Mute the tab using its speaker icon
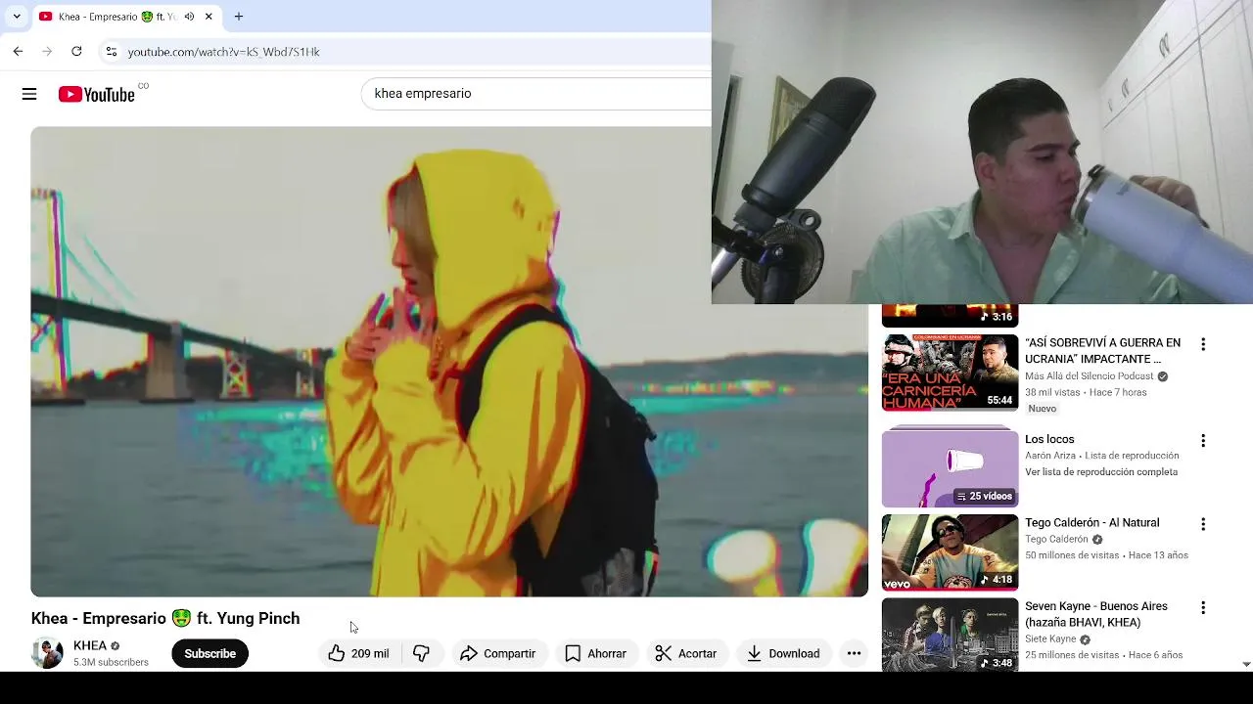1253x704 pixels. click(x=189, y=17)
